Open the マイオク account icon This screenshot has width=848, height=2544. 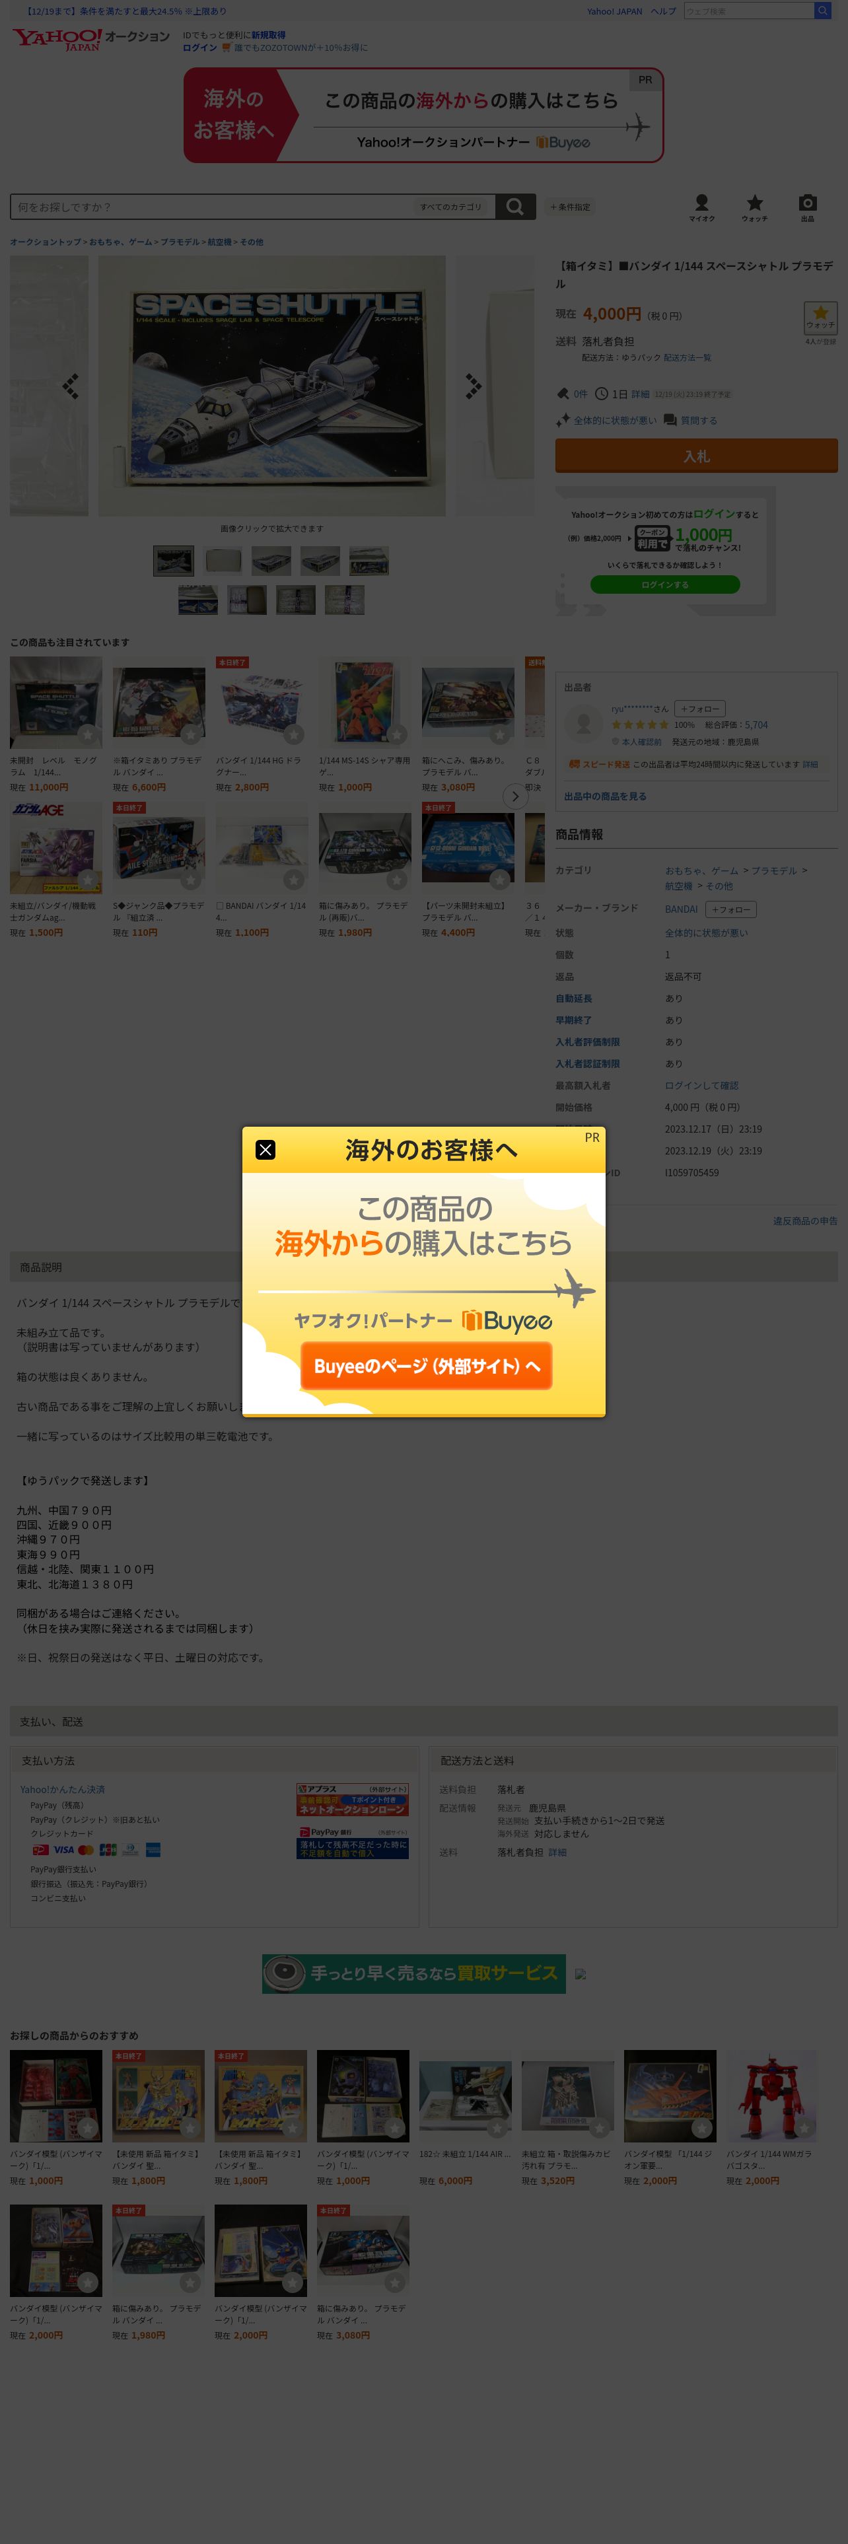702,207
